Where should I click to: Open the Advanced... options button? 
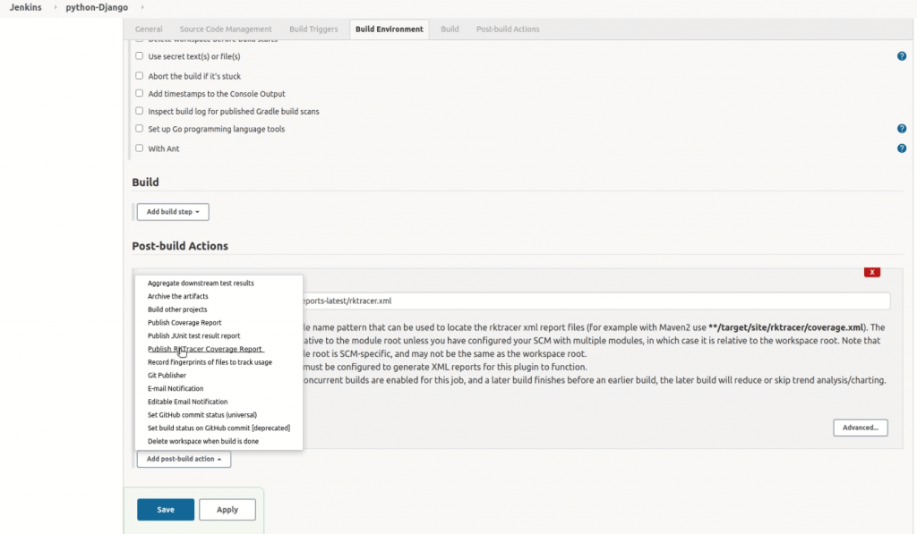pyautogui.click(x=861, y=428)
